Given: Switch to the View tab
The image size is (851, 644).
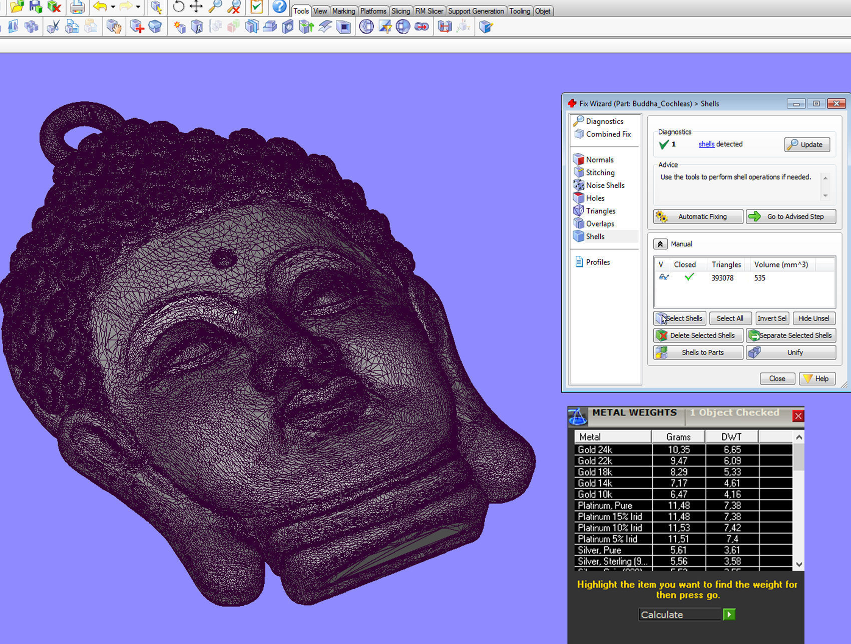Looking at the screenshot, I should click(320, 11).
